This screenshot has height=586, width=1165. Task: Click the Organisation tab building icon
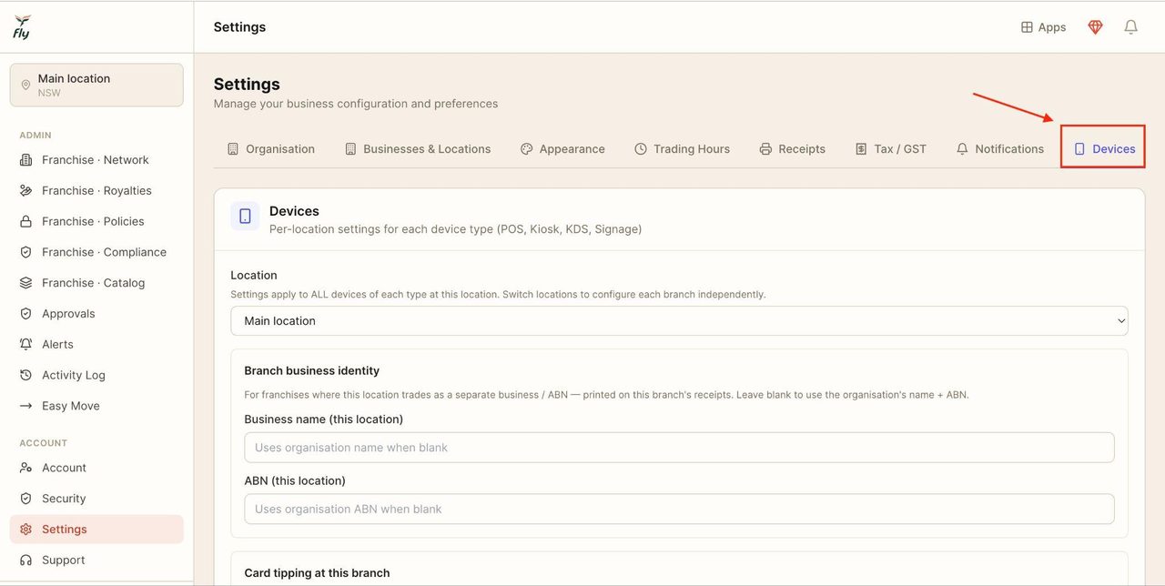[233, 149]
